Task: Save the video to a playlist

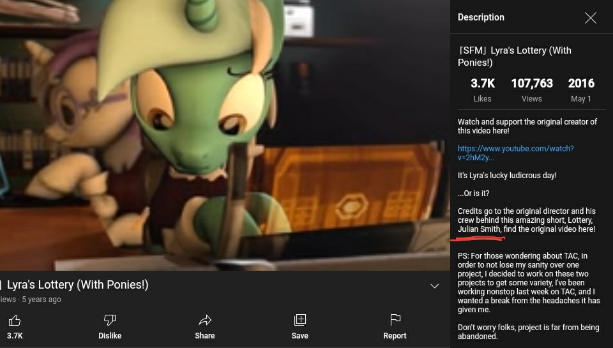Action: click(300, 320)
